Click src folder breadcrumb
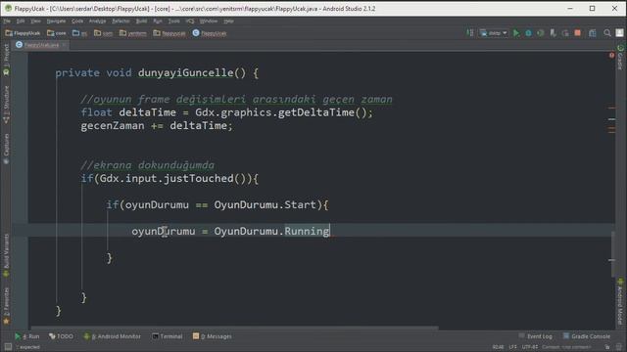The width and height of the screenshot is (627, 352). (80, 33)
